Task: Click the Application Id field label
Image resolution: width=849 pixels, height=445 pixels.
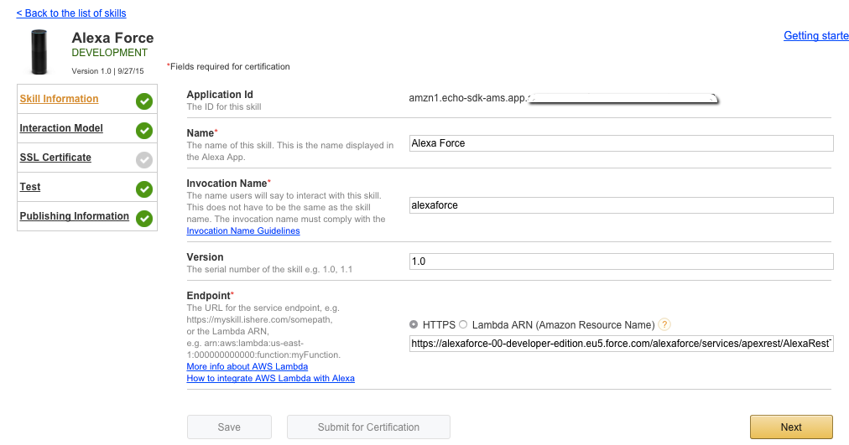Action: coord(220,94)
